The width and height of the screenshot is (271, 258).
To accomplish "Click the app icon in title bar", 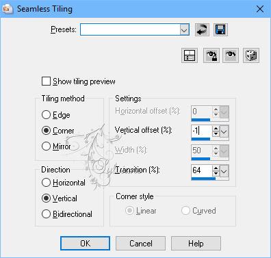I will click(7, 9).
